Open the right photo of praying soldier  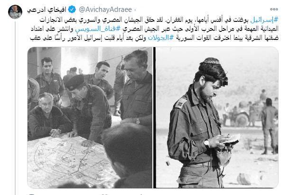tap(217, 117)
